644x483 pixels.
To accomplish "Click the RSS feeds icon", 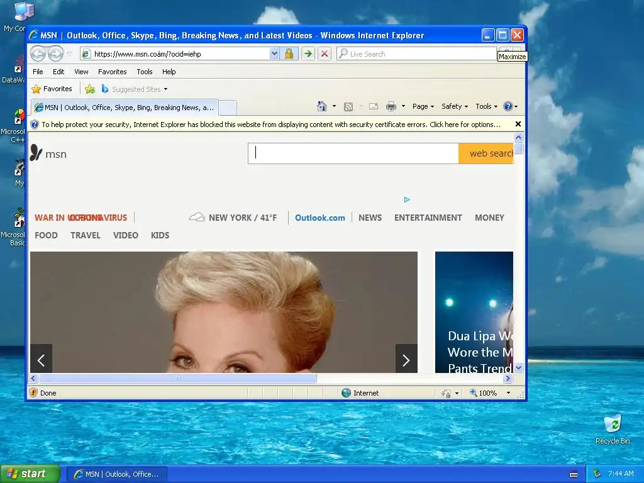I will (348, 107).
